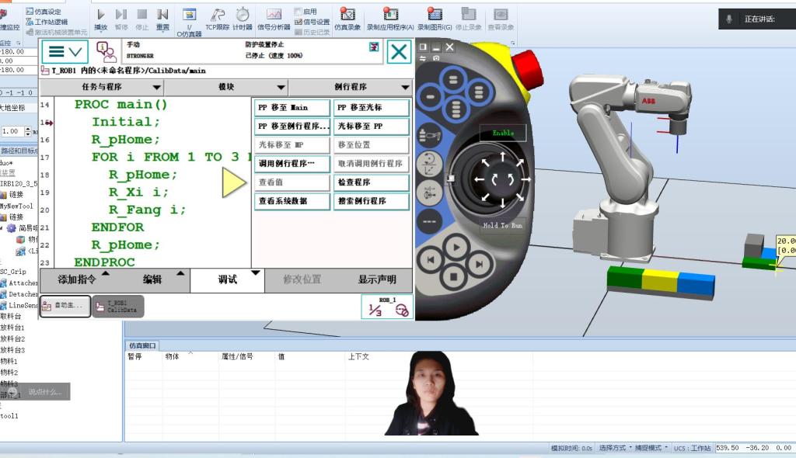Image resolution: width=796 pixels, height=458 pixels.
Task: Collapse the 调试 debug menu
Action: pyautogui.click(x=227, y=279)
